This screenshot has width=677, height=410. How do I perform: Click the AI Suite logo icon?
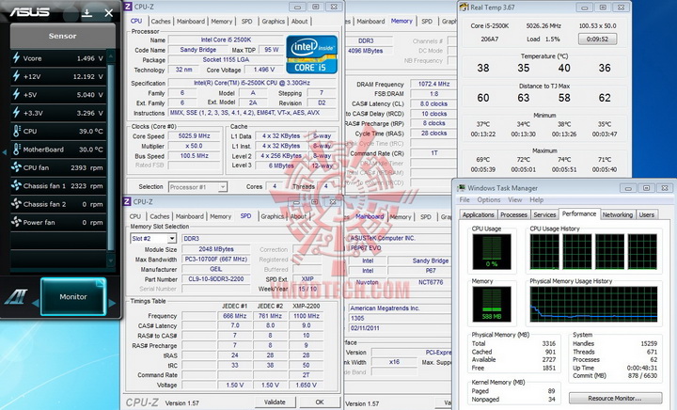(x=16, y=297)
